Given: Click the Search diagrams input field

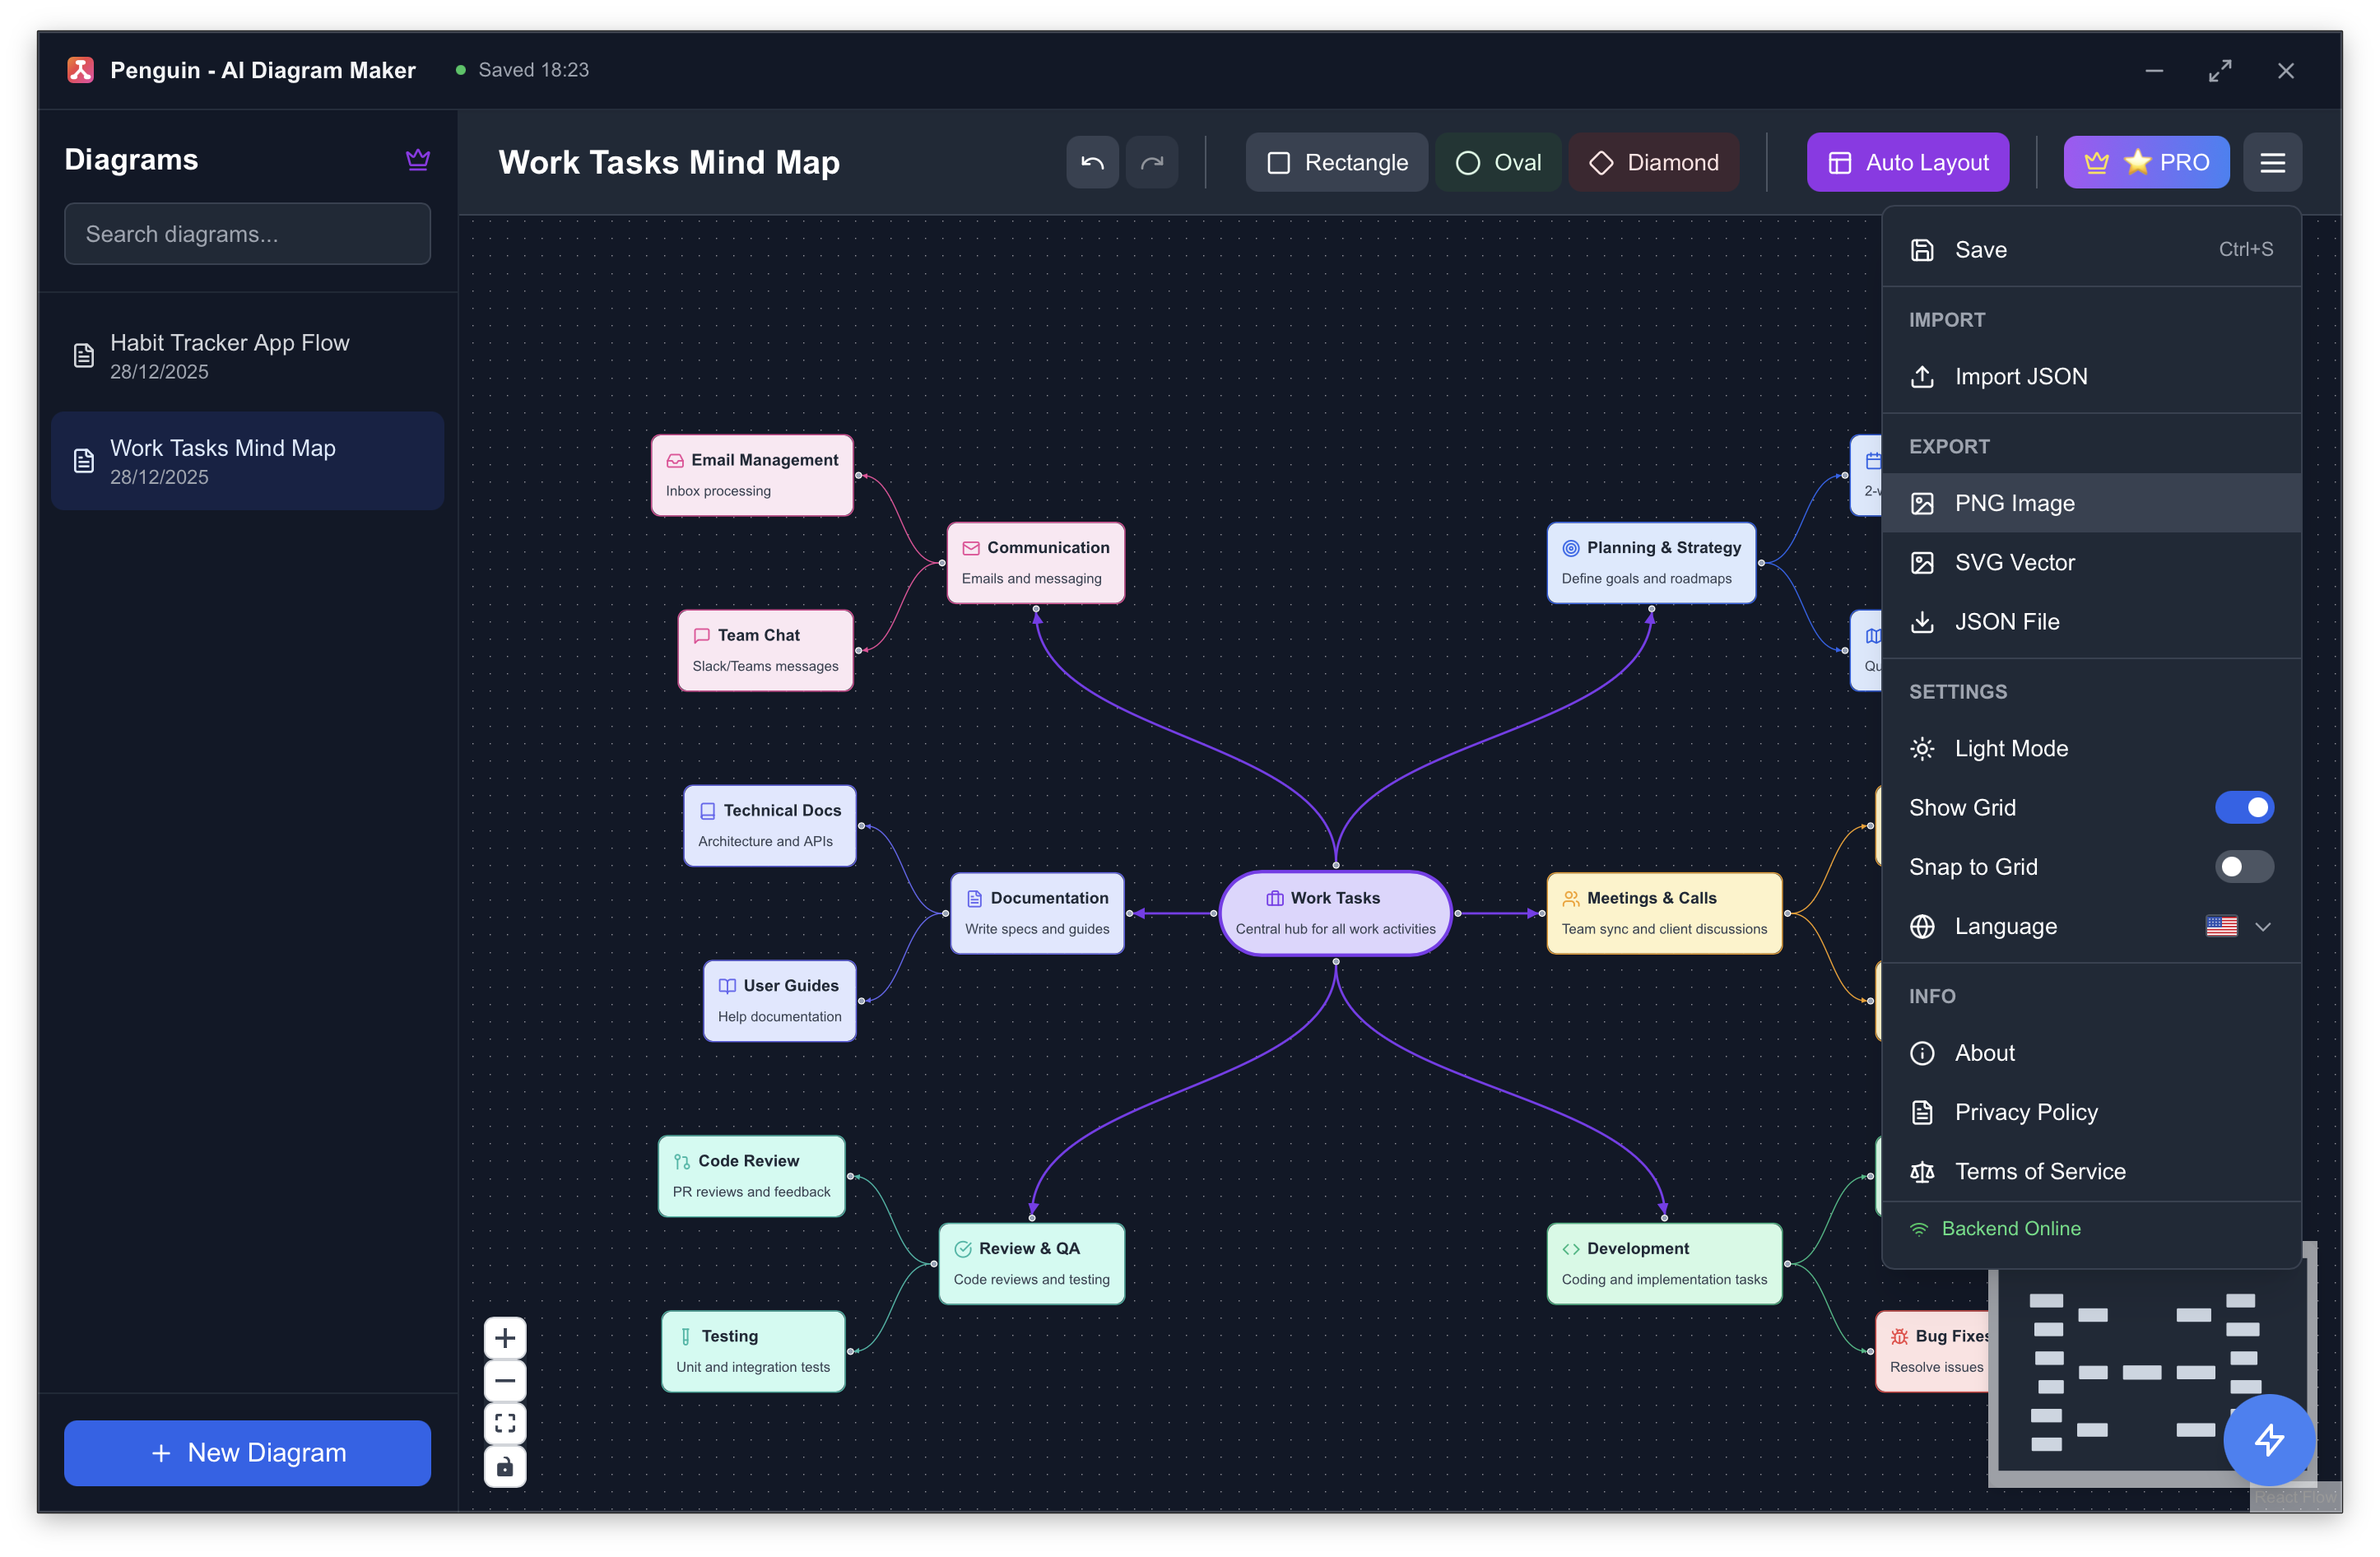Looking at the screenshot, I should click(247, 234).
